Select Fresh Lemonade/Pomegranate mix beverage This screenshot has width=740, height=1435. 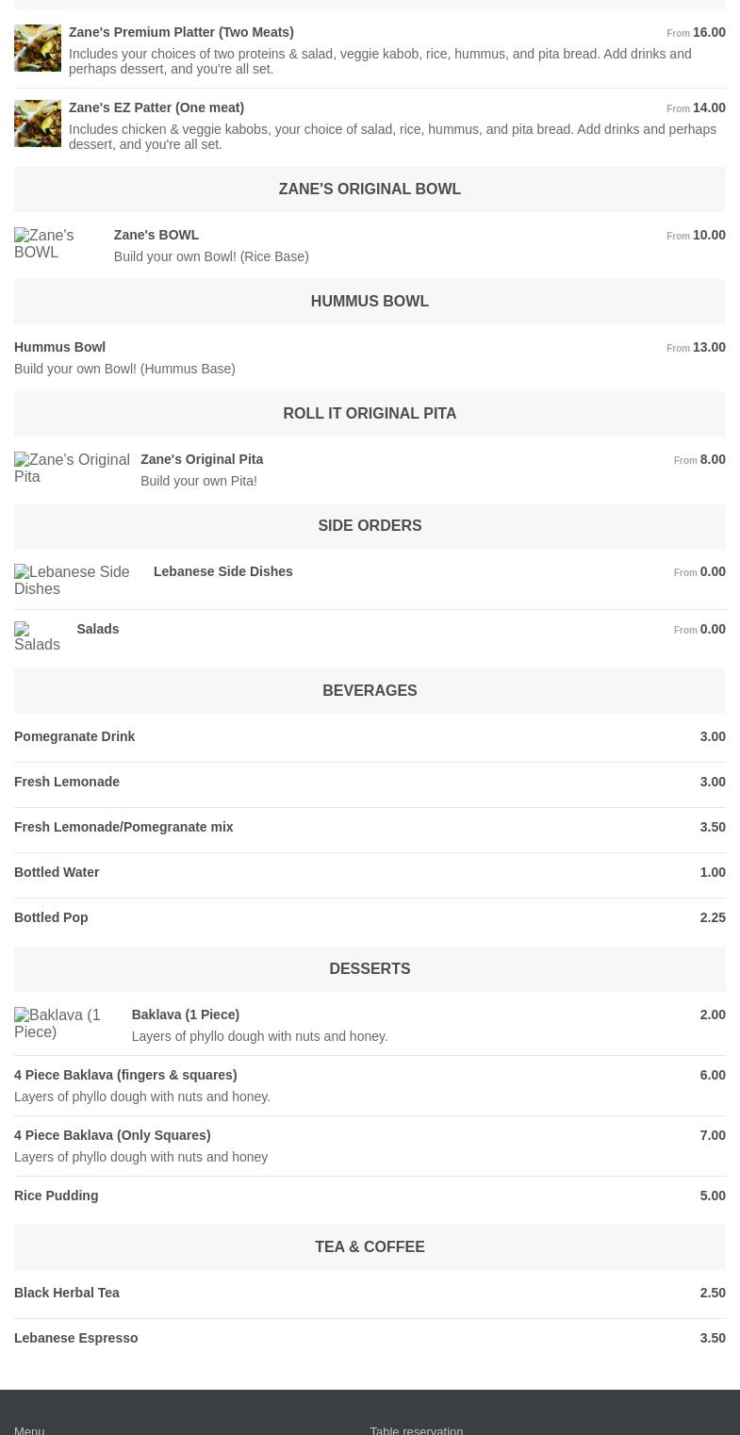[x=123, y=827]
